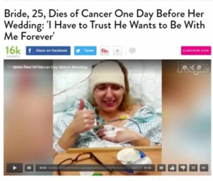Click the 16k shares counter
Screen dimensions: 213x181
[x=13, y=52]
